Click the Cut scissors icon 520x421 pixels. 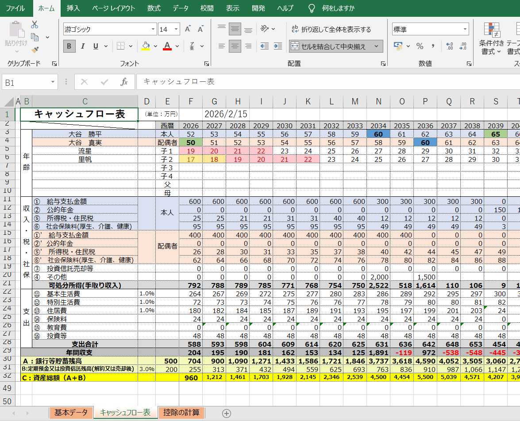point(35,25)
